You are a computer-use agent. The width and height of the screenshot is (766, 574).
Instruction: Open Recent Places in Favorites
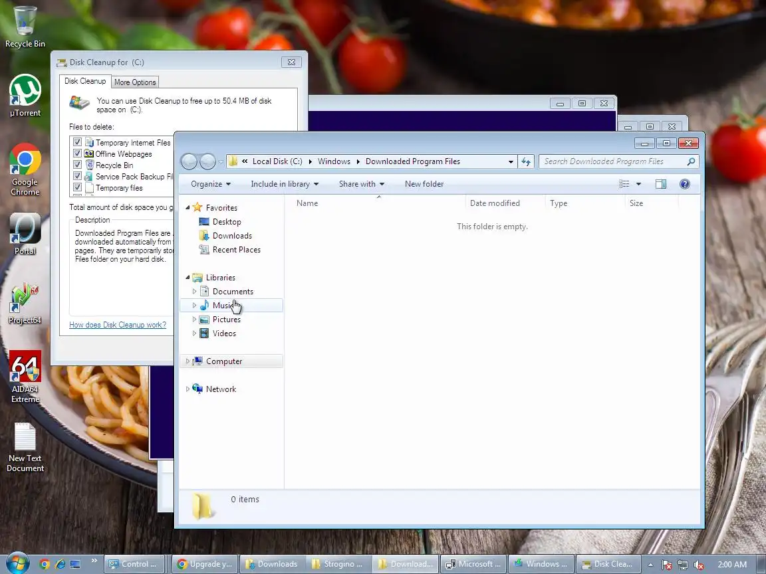(237, 249)
